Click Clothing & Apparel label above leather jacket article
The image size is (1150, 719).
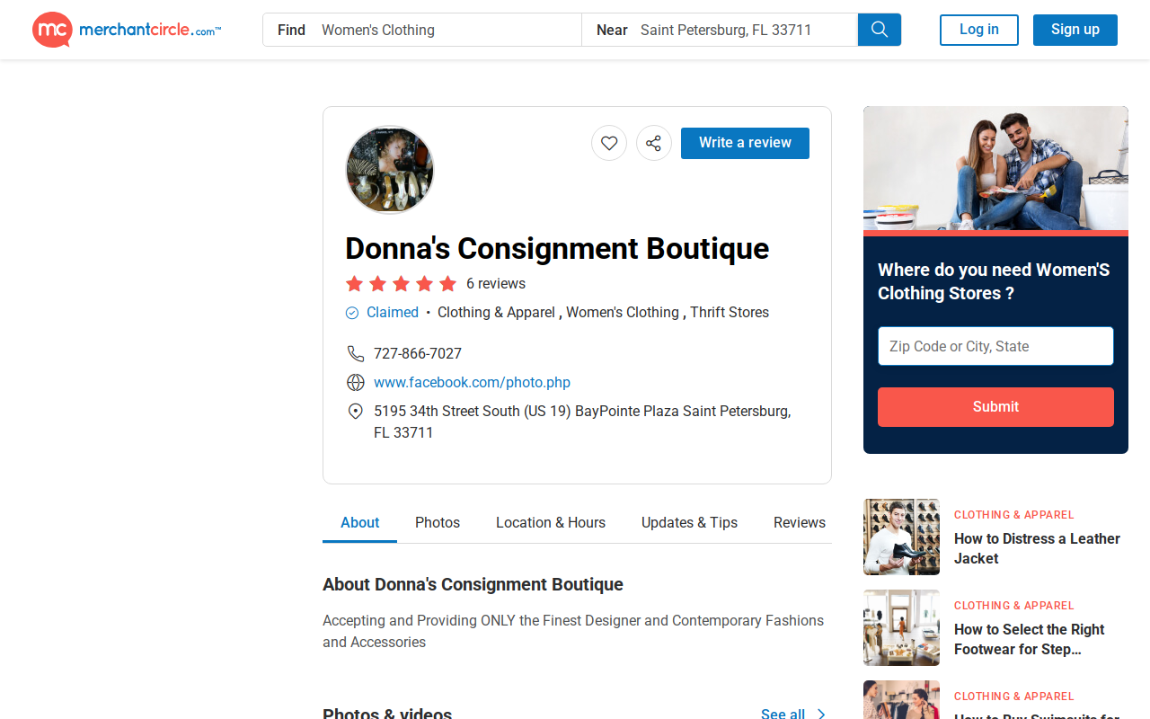1014,515
